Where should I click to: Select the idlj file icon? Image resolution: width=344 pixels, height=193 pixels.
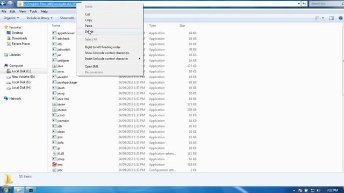54,44
